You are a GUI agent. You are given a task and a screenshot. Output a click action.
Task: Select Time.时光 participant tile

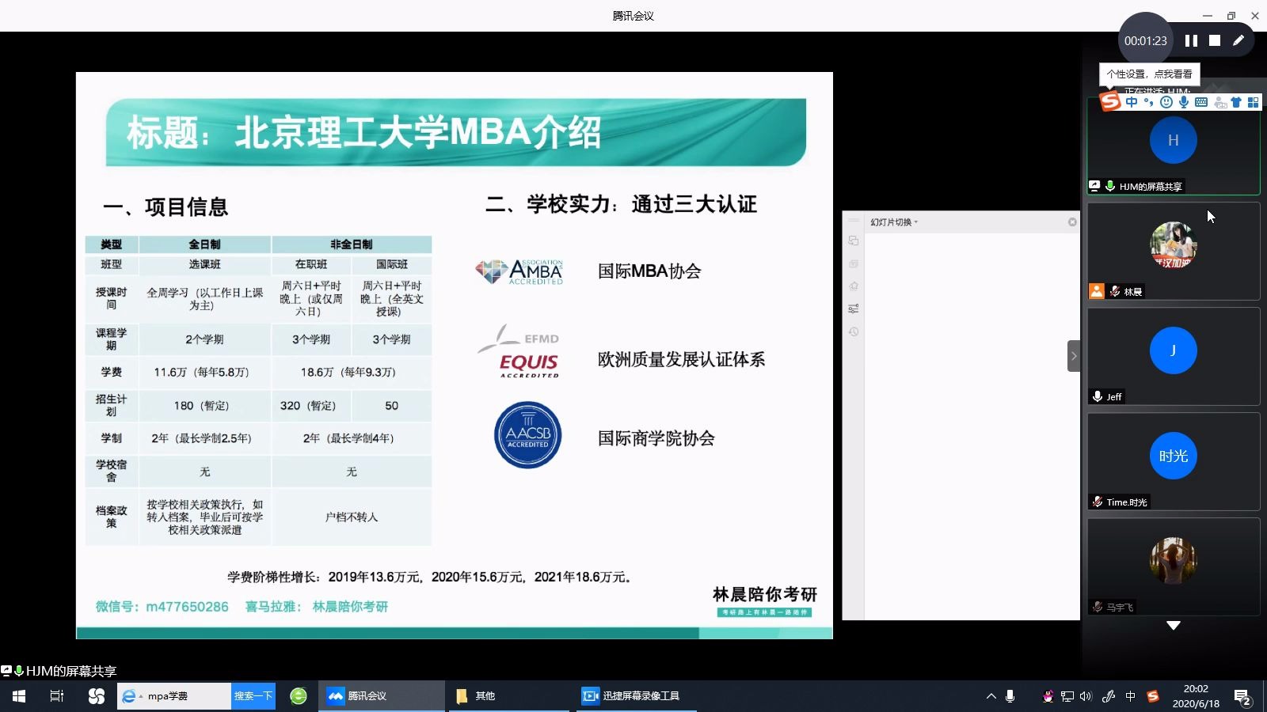pos(1174,461)
